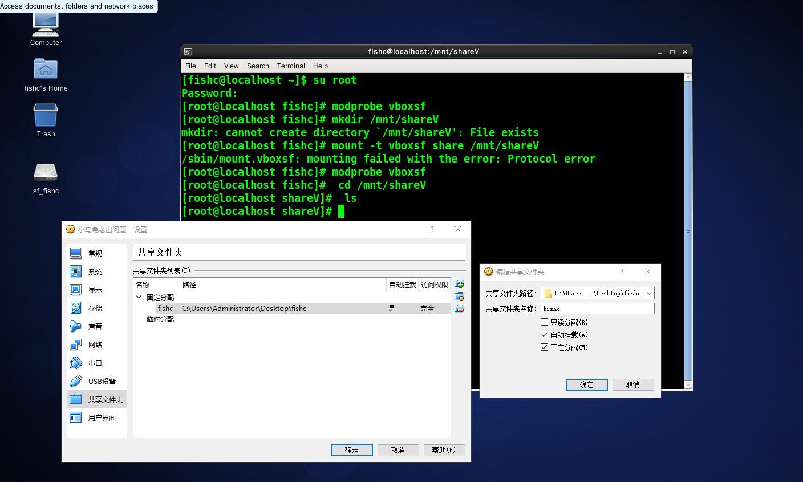Click the remove shared folder icon
The height and width of the screenshot is (482, 803).
pyautogui.click(x=459, y=309)
